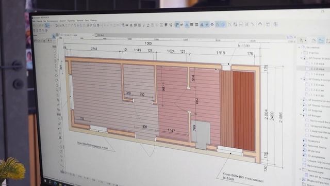330x186 pixels.
Task: Open the Помощь menu
Action: 93,21
